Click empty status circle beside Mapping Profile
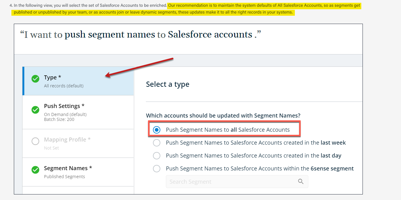 pyautogui.click(x=35, y=141)
